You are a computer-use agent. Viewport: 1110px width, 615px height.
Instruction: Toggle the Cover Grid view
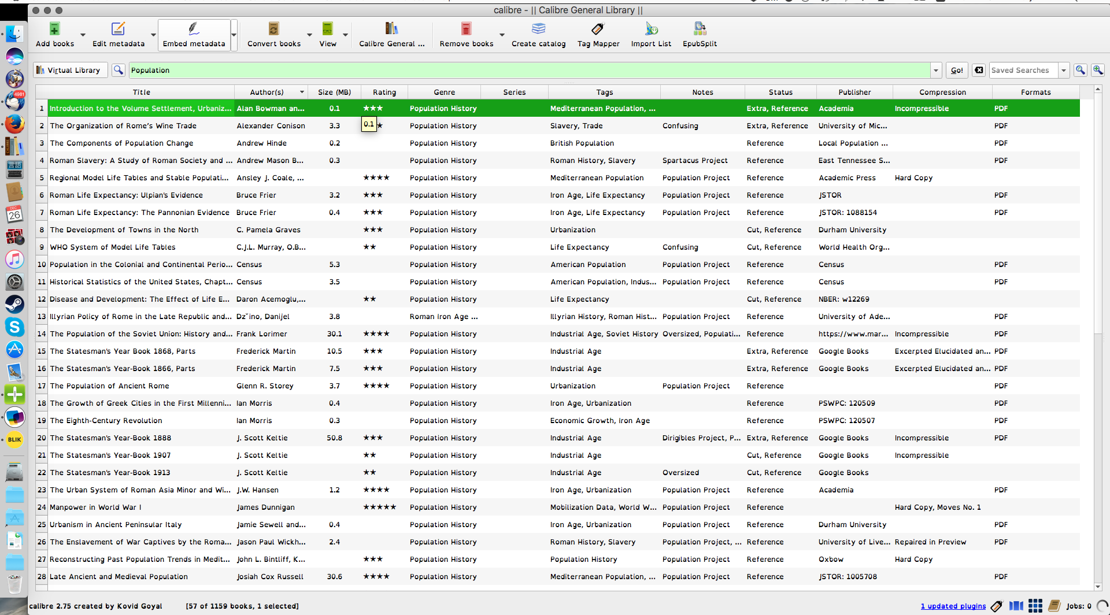tap(1035, 606)
